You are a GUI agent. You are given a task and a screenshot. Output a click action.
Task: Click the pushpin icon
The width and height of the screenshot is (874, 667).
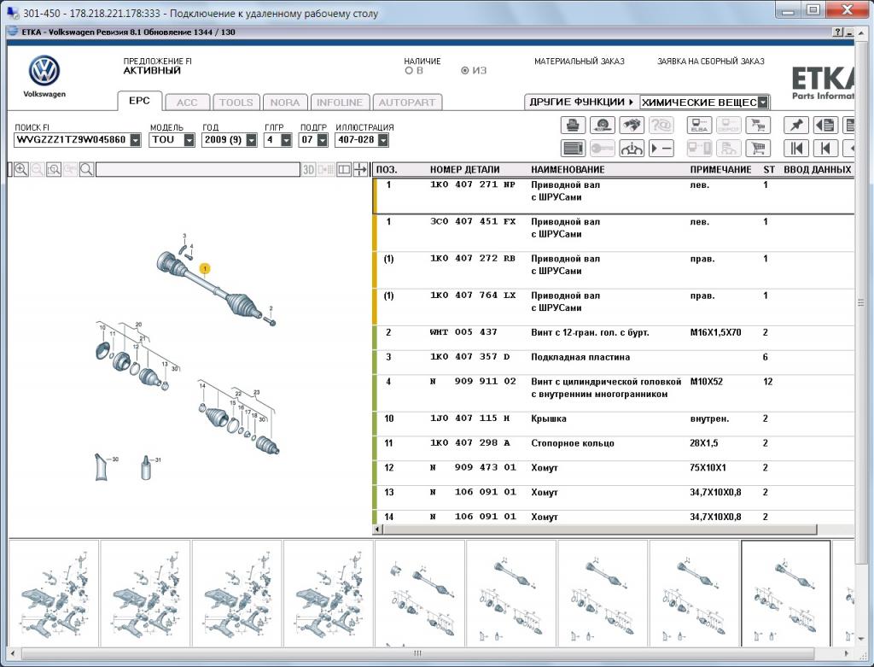[796, 125]
